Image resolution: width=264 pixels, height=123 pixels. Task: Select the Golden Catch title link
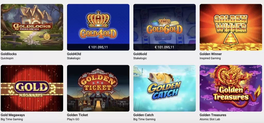click(143, 115)
